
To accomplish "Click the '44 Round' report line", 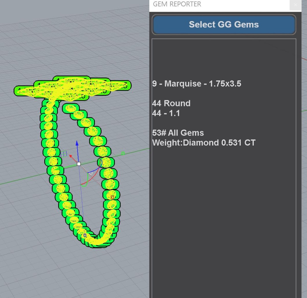I will coord(171,103).
